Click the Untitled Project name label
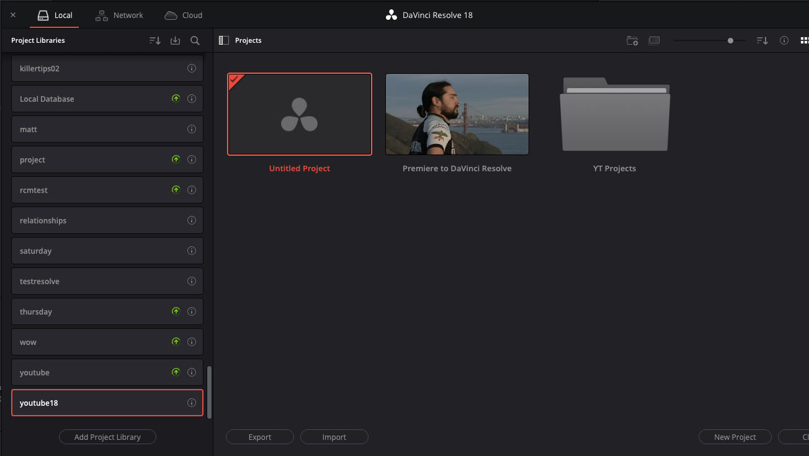This screenshot has height=456, width=809. coord(300,168)
